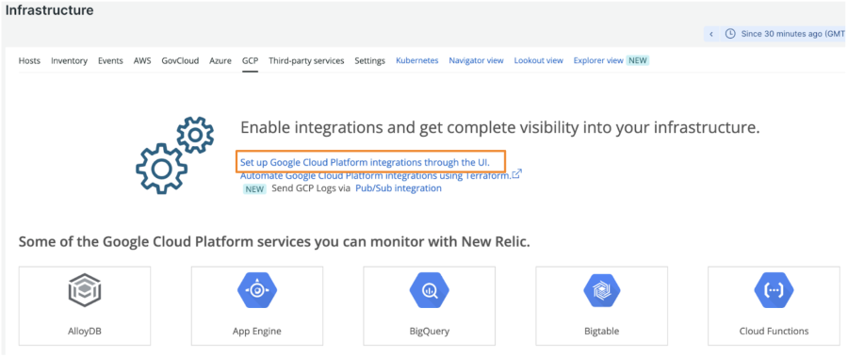
Task: Switch to the AWS tab
Action: tap(142, 60)
